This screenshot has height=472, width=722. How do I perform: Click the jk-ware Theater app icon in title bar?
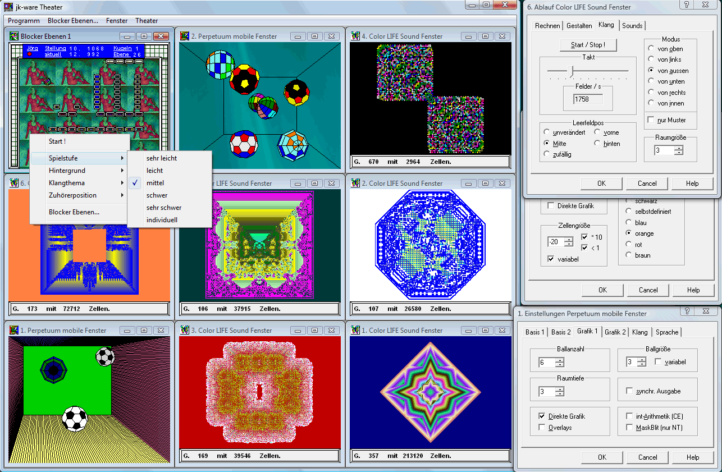pyautogui.click(x=8, y=7)
